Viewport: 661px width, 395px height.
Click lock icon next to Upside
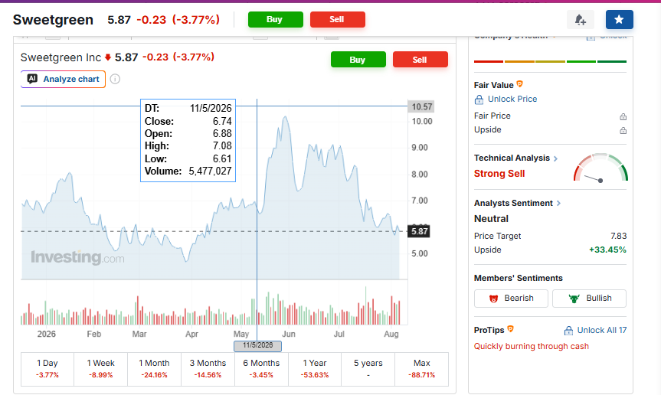pos(623,131)
